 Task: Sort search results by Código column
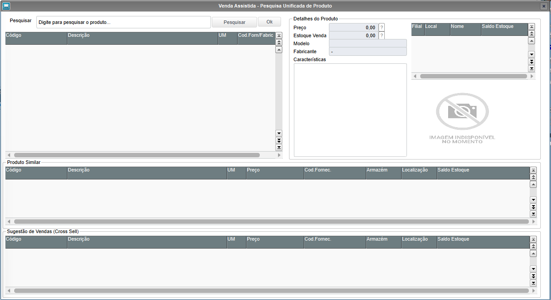click(x=36, y=38)
